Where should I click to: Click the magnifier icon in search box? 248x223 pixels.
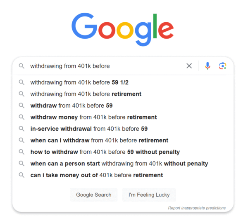pos(21,66)
